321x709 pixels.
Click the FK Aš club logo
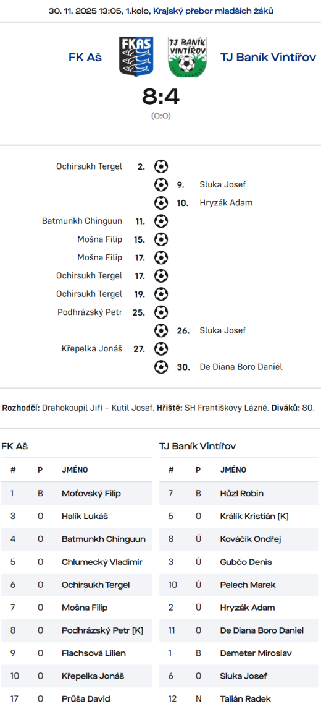pos(136,57)
